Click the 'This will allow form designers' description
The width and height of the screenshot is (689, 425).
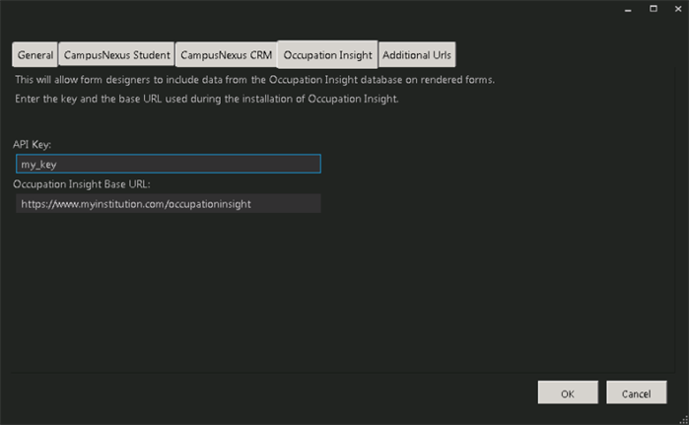tap(255, 80)
